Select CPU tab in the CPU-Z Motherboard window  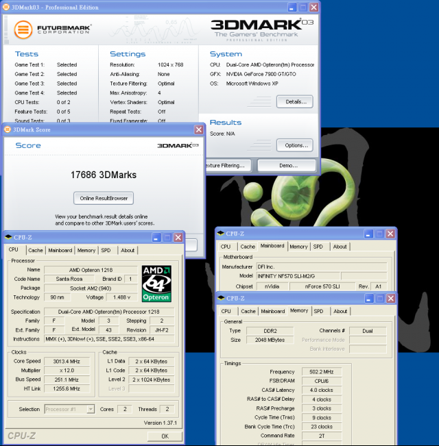226,247
